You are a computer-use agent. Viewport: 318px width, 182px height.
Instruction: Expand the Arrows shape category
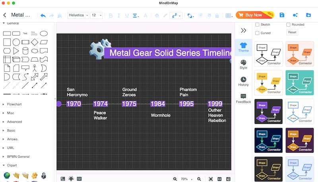point(12,139)
